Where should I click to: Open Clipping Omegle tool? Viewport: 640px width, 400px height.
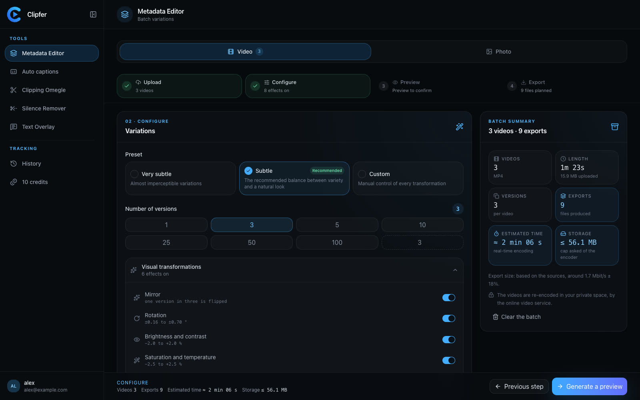tap(52, 90)
